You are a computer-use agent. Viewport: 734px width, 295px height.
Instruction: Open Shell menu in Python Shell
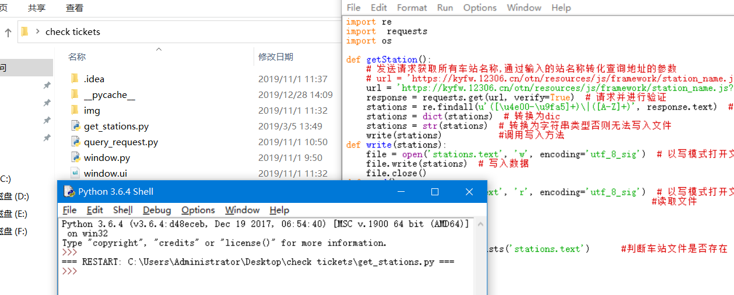pyautogui.click(x=123, y=210)
